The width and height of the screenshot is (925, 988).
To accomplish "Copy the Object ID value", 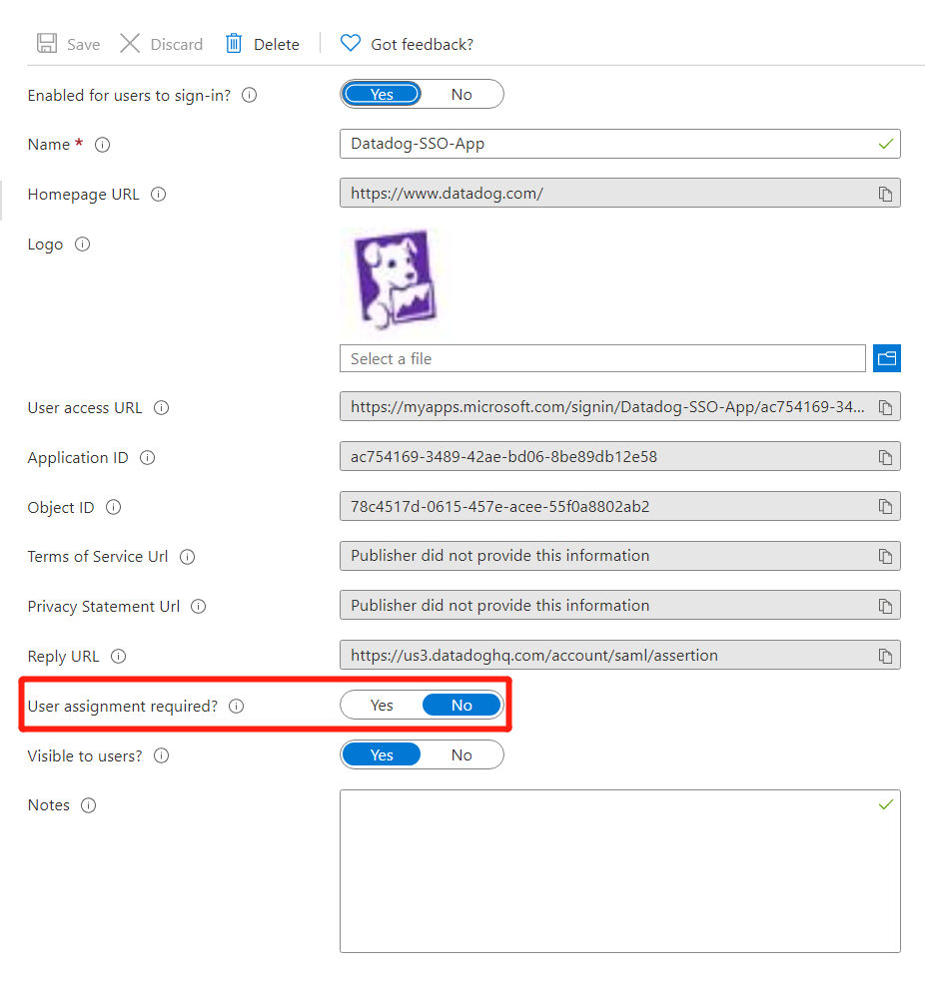I will click(885, 507).
